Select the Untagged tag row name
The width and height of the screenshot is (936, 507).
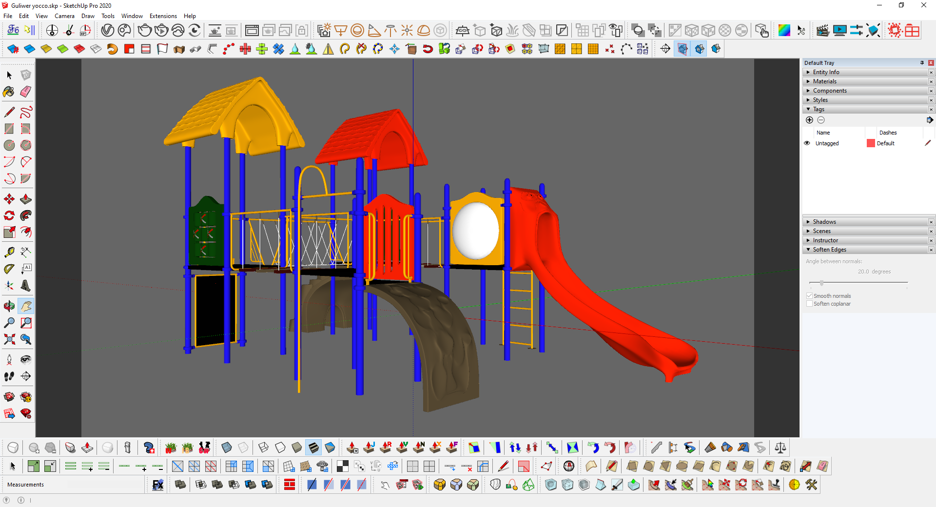click(827, 143)
